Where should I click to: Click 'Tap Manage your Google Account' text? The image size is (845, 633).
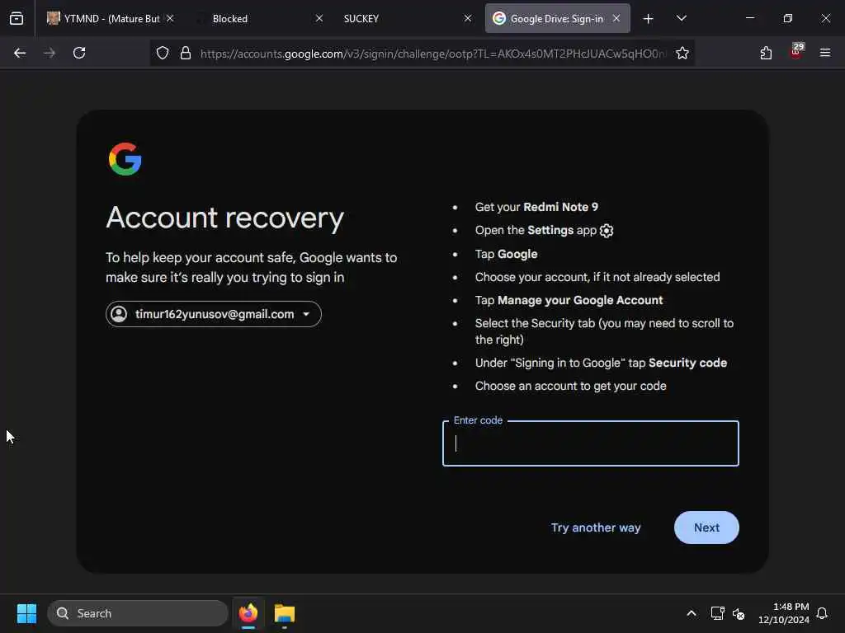click(x=569, y=300)
